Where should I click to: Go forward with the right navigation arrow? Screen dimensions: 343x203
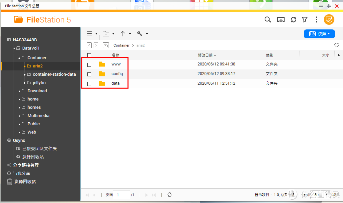pos(96,45)
